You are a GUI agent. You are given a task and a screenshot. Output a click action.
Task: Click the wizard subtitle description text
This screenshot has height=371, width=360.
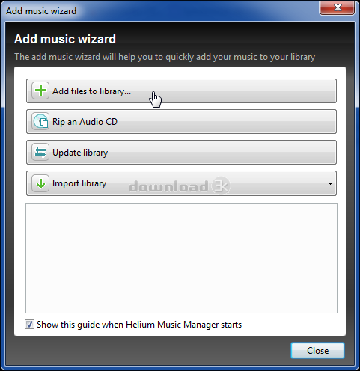165,57
